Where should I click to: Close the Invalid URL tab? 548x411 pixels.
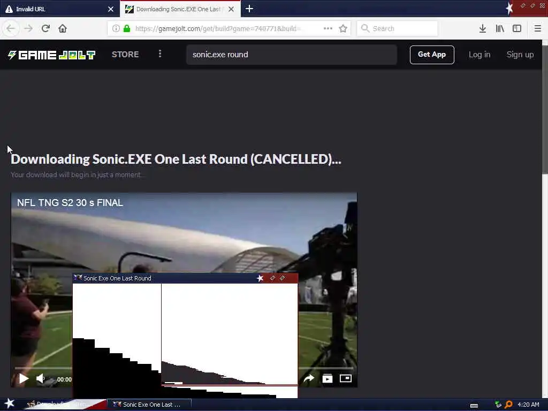tap(111, 9)
